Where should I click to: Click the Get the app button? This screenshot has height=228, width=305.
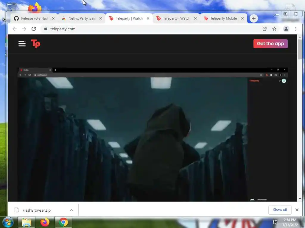pos(270,44)
